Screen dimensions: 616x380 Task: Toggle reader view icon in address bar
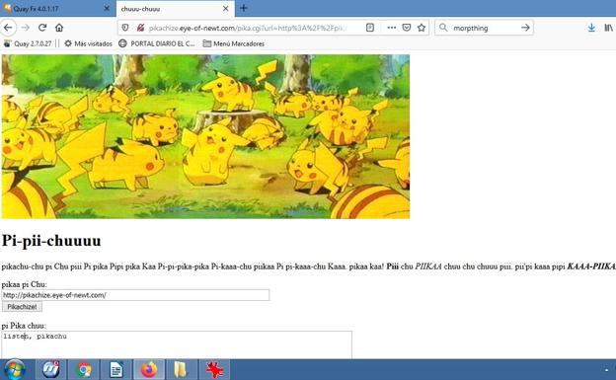click(x=369, y=28)
